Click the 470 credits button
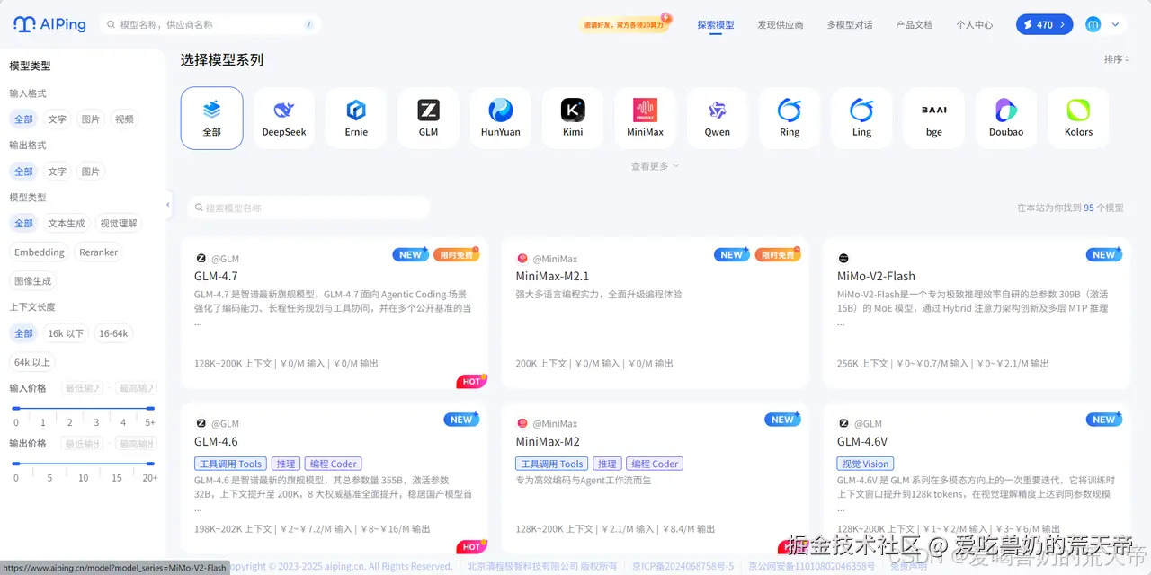 tap(1044, 24)
